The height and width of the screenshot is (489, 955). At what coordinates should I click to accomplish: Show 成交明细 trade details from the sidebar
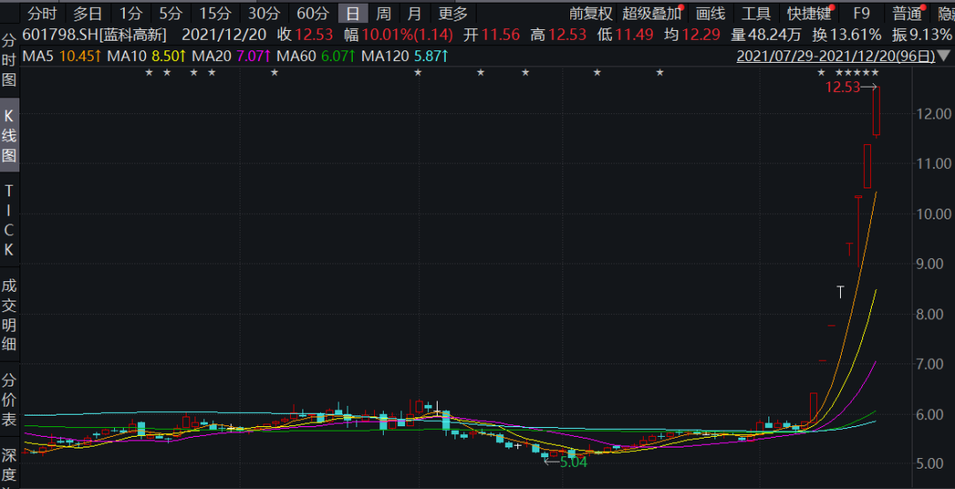[x=9, y=314]
